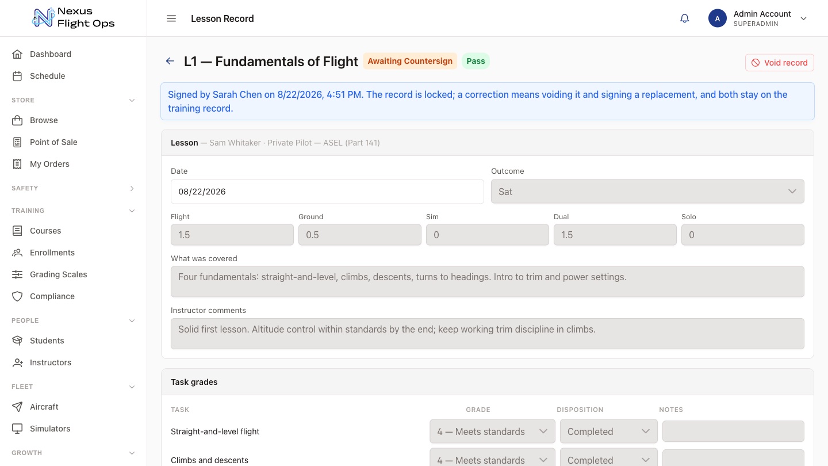The height and width of the screenshot is (466, 828).
Task: Collapse the TRAINING sidebar section
Action: (132, 211)
